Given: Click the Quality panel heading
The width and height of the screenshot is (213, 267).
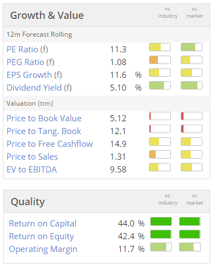Looking at the screenshot, I should [28, 202].
